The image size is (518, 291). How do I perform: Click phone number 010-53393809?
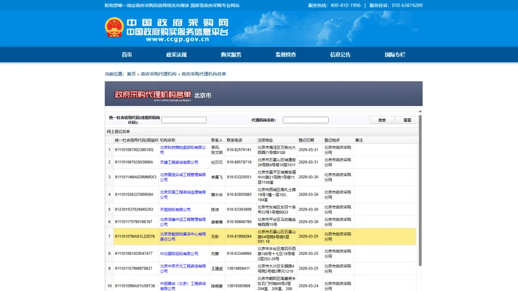[x=239, y=209]
